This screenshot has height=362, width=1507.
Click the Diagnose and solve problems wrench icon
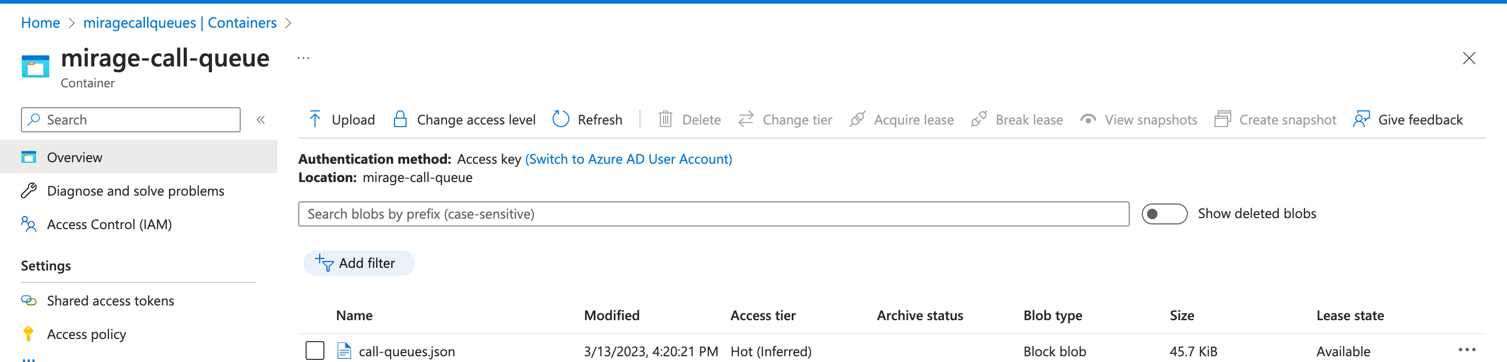pyautogui.click(x=29, y=190)
